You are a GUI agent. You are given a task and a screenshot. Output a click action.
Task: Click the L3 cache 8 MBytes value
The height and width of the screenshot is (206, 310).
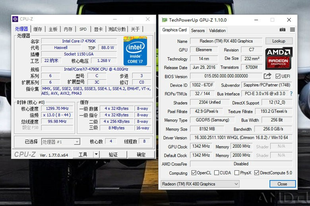pyautogui.click(x=116, y=128)
